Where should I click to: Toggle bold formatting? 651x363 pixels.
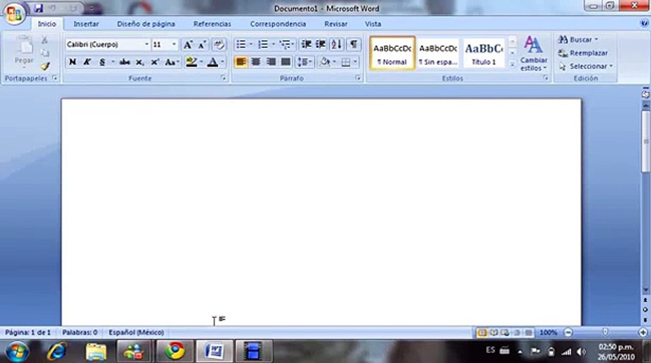tap(73, 62)
